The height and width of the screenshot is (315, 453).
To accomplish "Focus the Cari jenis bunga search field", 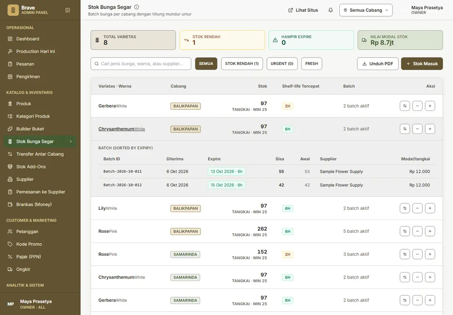I will click(x=141, y=64).
